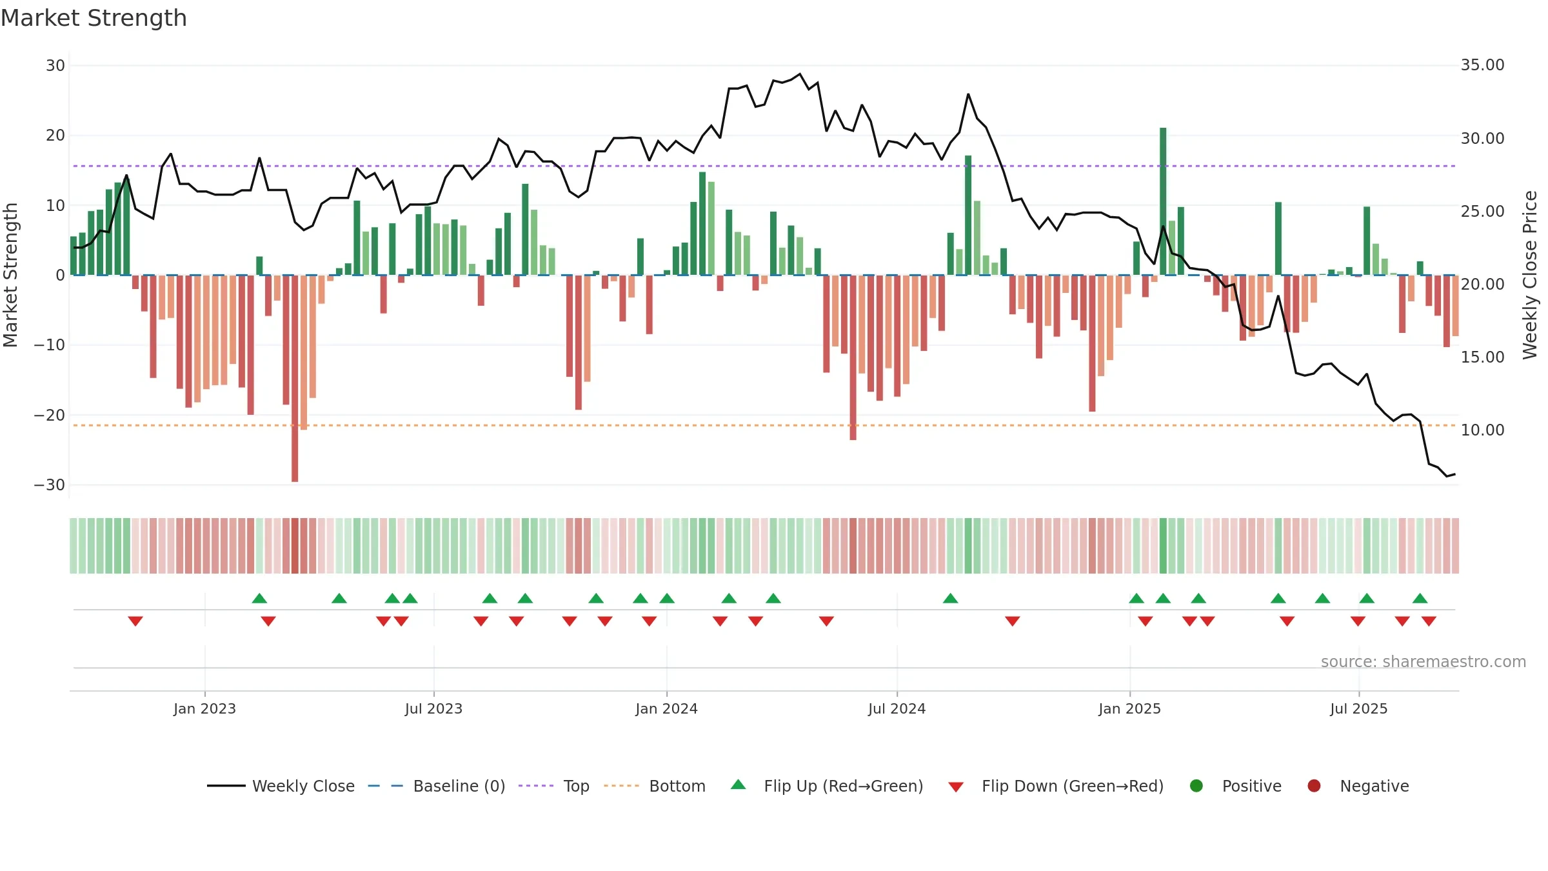The image size is (1548, 871).
Task: Click the lone green flip-up marker after Jul 2024
Action: pos(950,598)
